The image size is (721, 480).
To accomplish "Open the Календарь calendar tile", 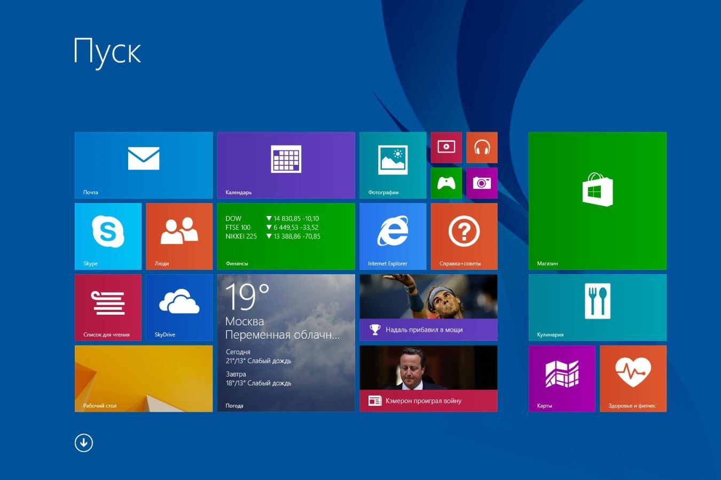I will [x=286, y=165].
